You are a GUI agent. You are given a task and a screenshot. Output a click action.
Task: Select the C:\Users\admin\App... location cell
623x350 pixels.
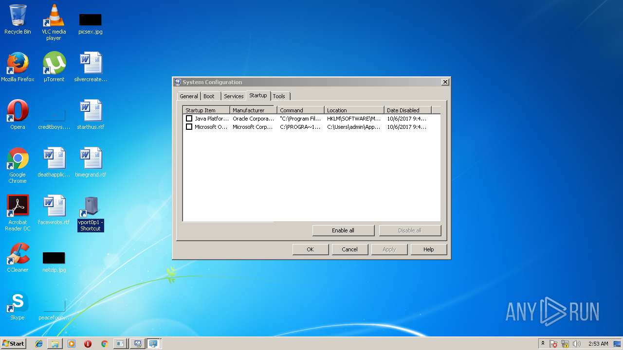[354, 127]
